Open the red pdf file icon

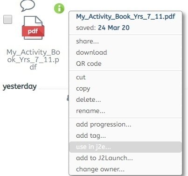[33, 28]
